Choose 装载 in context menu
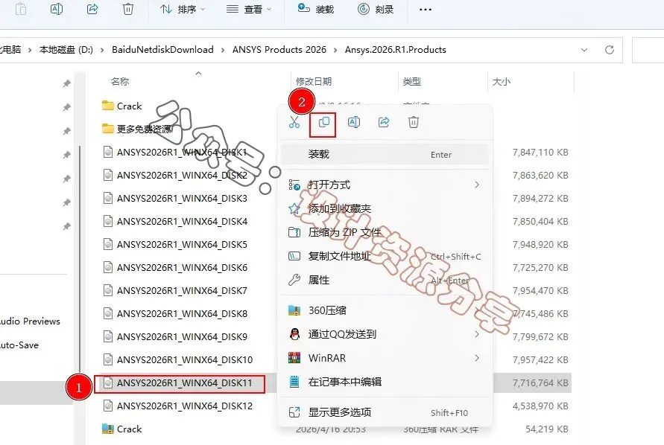This screenshot has width=664, height=445. [x=385, y=154]
